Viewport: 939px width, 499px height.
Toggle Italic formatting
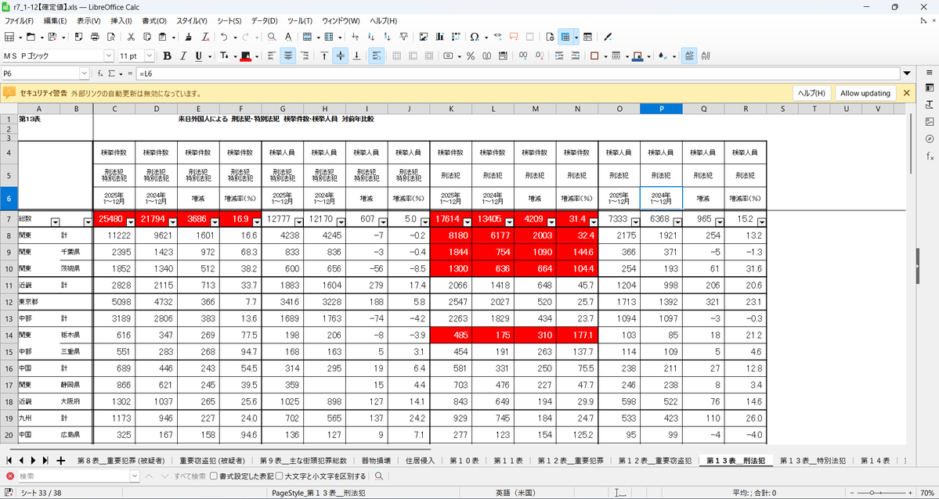pyautogui.click(x=183, y=56)
